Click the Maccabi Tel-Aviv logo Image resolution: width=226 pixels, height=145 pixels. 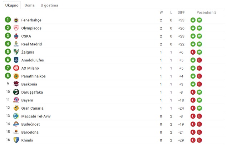16,116
